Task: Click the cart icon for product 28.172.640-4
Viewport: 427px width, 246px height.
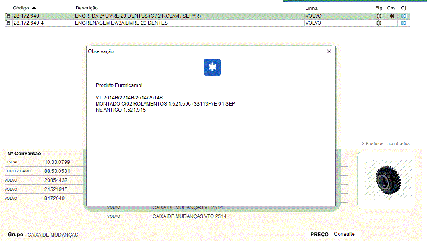Action: click(8, 23)
